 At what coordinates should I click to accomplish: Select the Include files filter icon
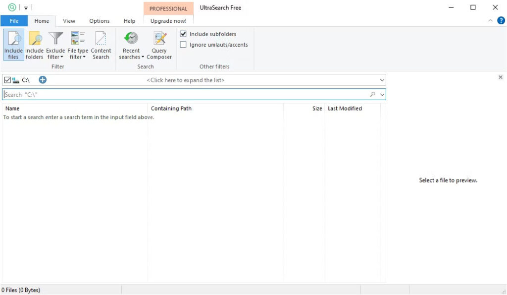click(x=13, y=44)
